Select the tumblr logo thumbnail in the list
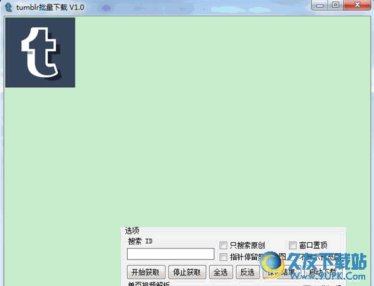Image resolution: width=374 pixels, height=286 pixels. click(x=40, y=52)
